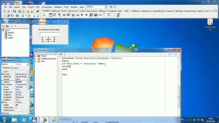Switch to the Additional palette tab
Viewport: 219px width, 123px height.
tap(55, 11)
